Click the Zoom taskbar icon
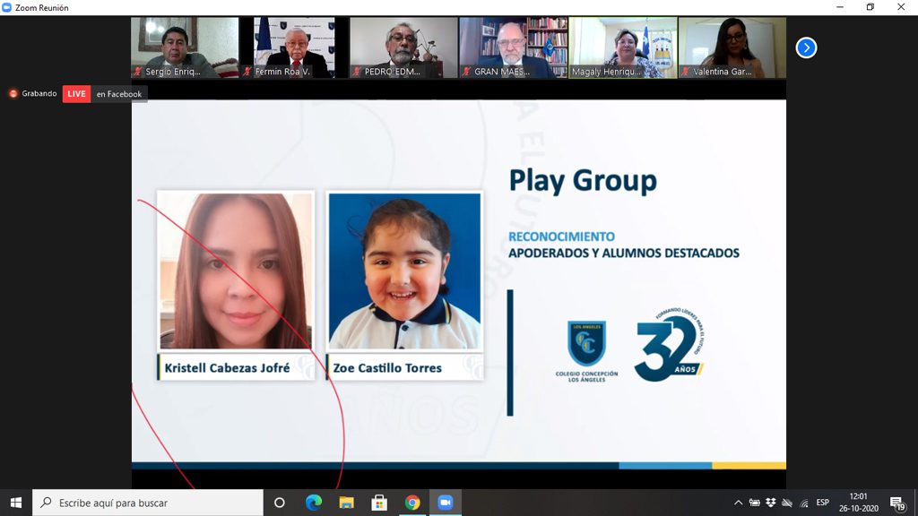The height and width of the screenshot is (516, 918). coord(446,503)
